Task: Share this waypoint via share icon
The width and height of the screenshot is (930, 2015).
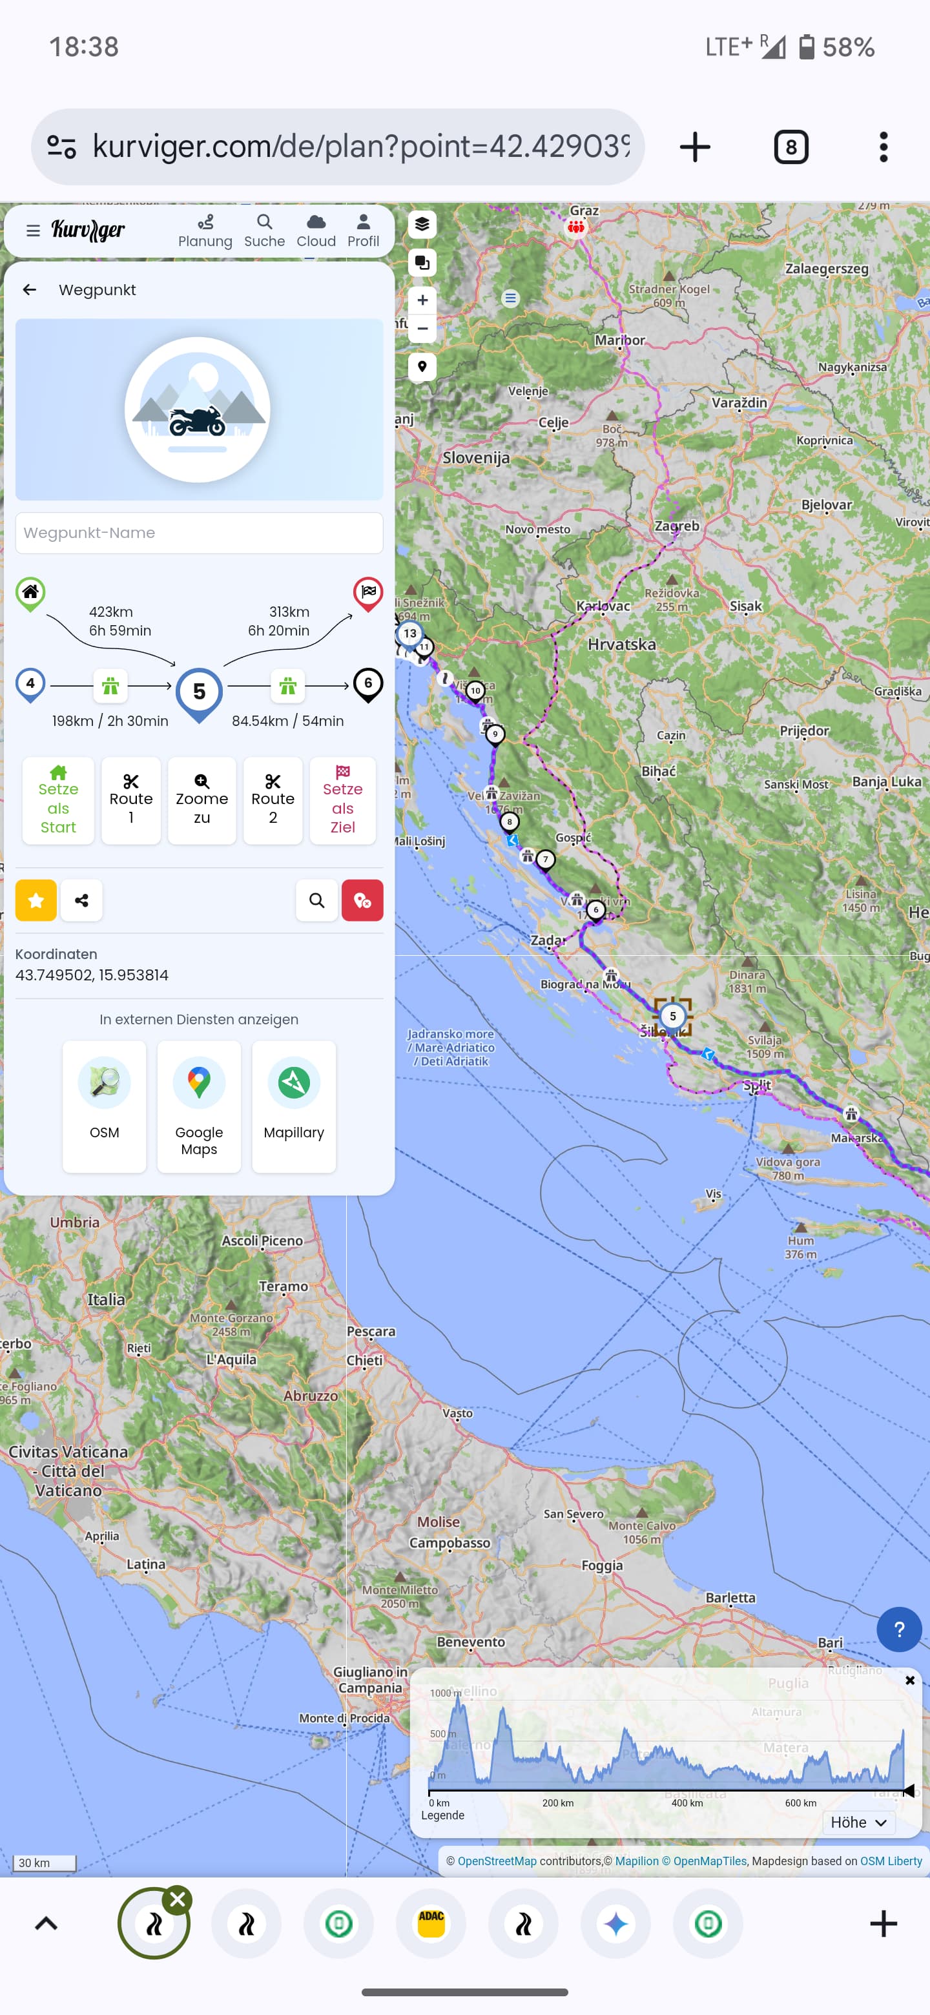Action: coord(81,900)
